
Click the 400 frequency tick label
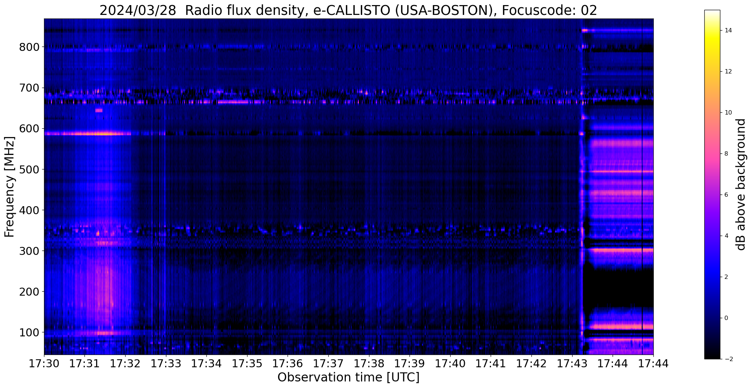click(29, 210)
